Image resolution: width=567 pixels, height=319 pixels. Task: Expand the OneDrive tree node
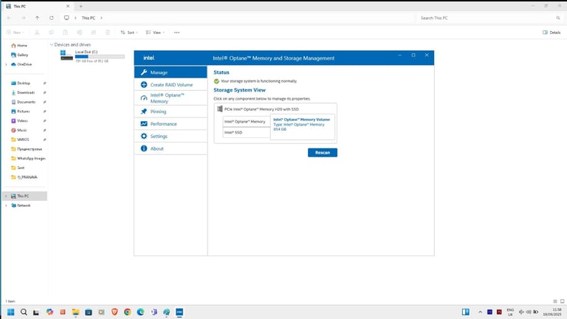point(6,64)
